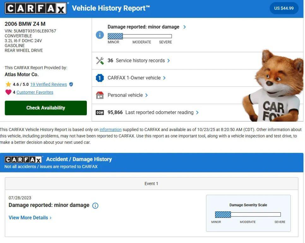Click the odometer reading icon
Image resolution: width=305 pixels, height=243 pixels.
(100, 112)
